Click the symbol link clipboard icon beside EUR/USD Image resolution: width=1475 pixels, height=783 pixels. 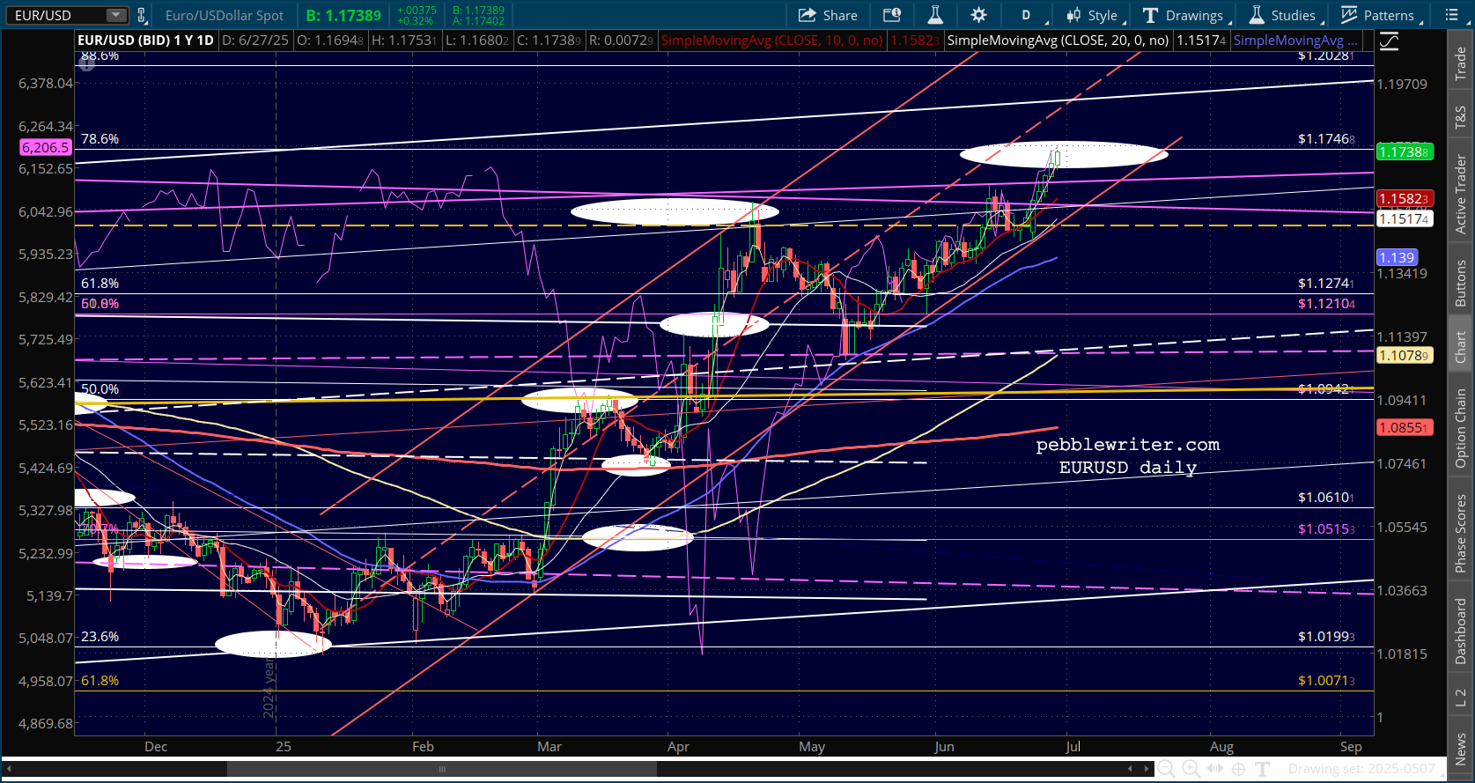point(144,15)
